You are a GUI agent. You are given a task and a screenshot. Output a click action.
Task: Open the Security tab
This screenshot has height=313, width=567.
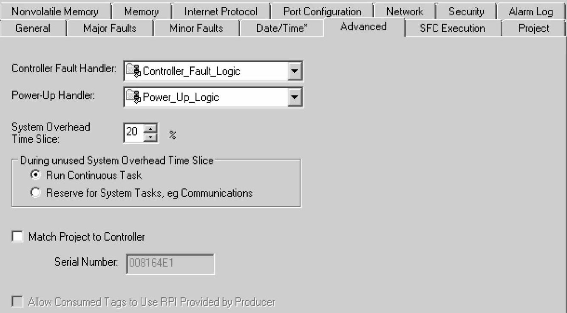466,11
